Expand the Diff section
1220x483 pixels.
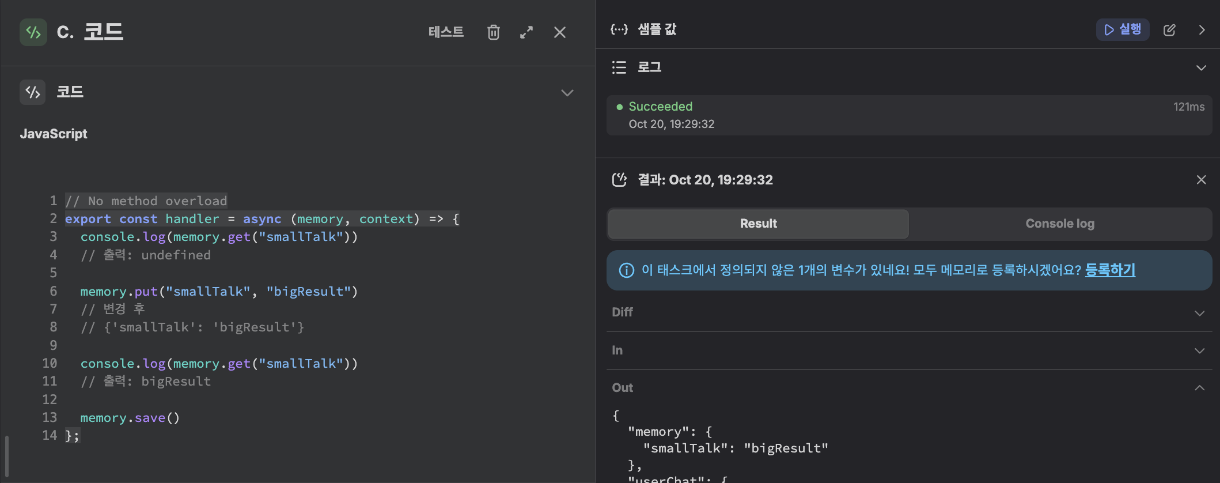(1199, 313)
